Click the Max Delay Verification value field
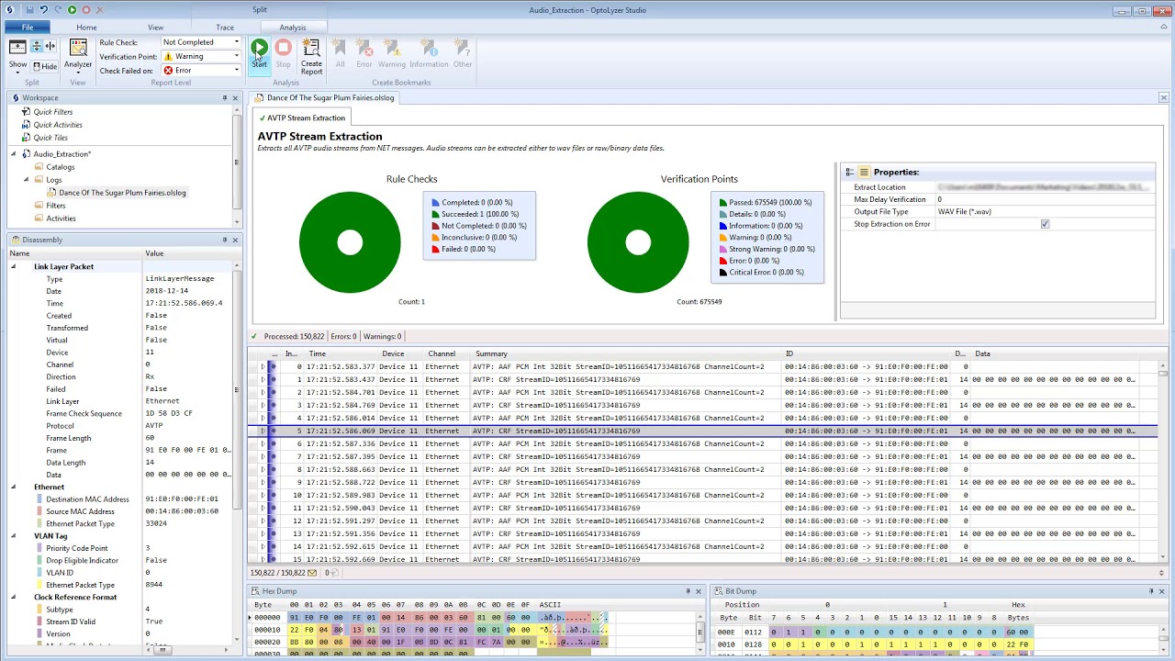Screen dimensions: 1175x661 1044,199
